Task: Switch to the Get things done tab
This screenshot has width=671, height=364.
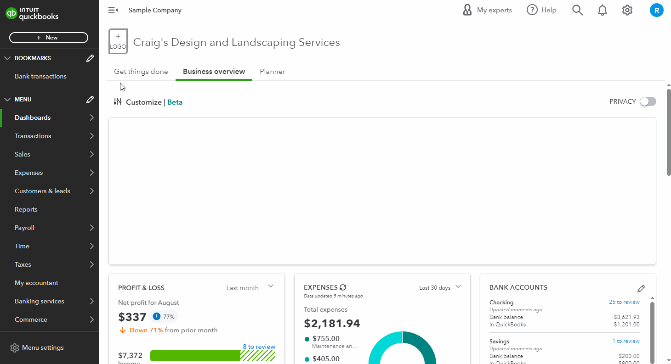Action: pos(141,72)
